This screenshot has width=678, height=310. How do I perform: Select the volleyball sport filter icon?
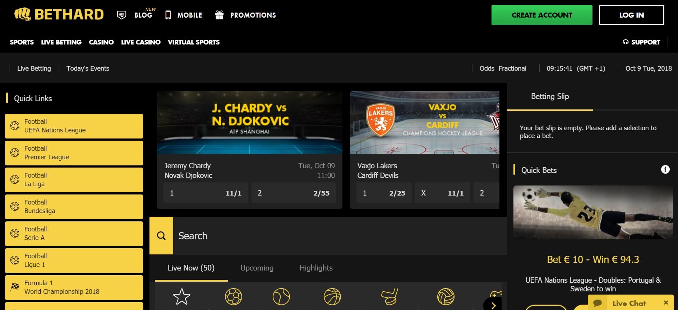(446, 297)
